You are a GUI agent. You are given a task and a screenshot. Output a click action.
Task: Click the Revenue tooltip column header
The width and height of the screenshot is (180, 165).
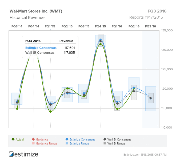(66, 41)
